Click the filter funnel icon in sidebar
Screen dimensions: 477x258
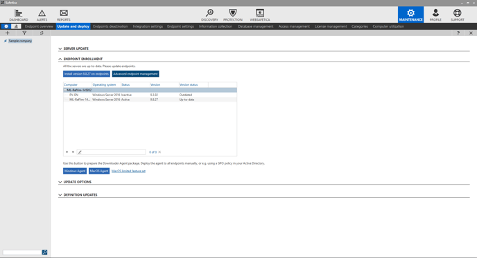(x=24, y=33)
